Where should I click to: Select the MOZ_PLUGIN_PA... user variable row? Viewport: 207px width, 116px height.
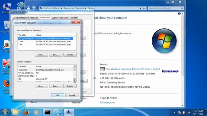point(46,38)
